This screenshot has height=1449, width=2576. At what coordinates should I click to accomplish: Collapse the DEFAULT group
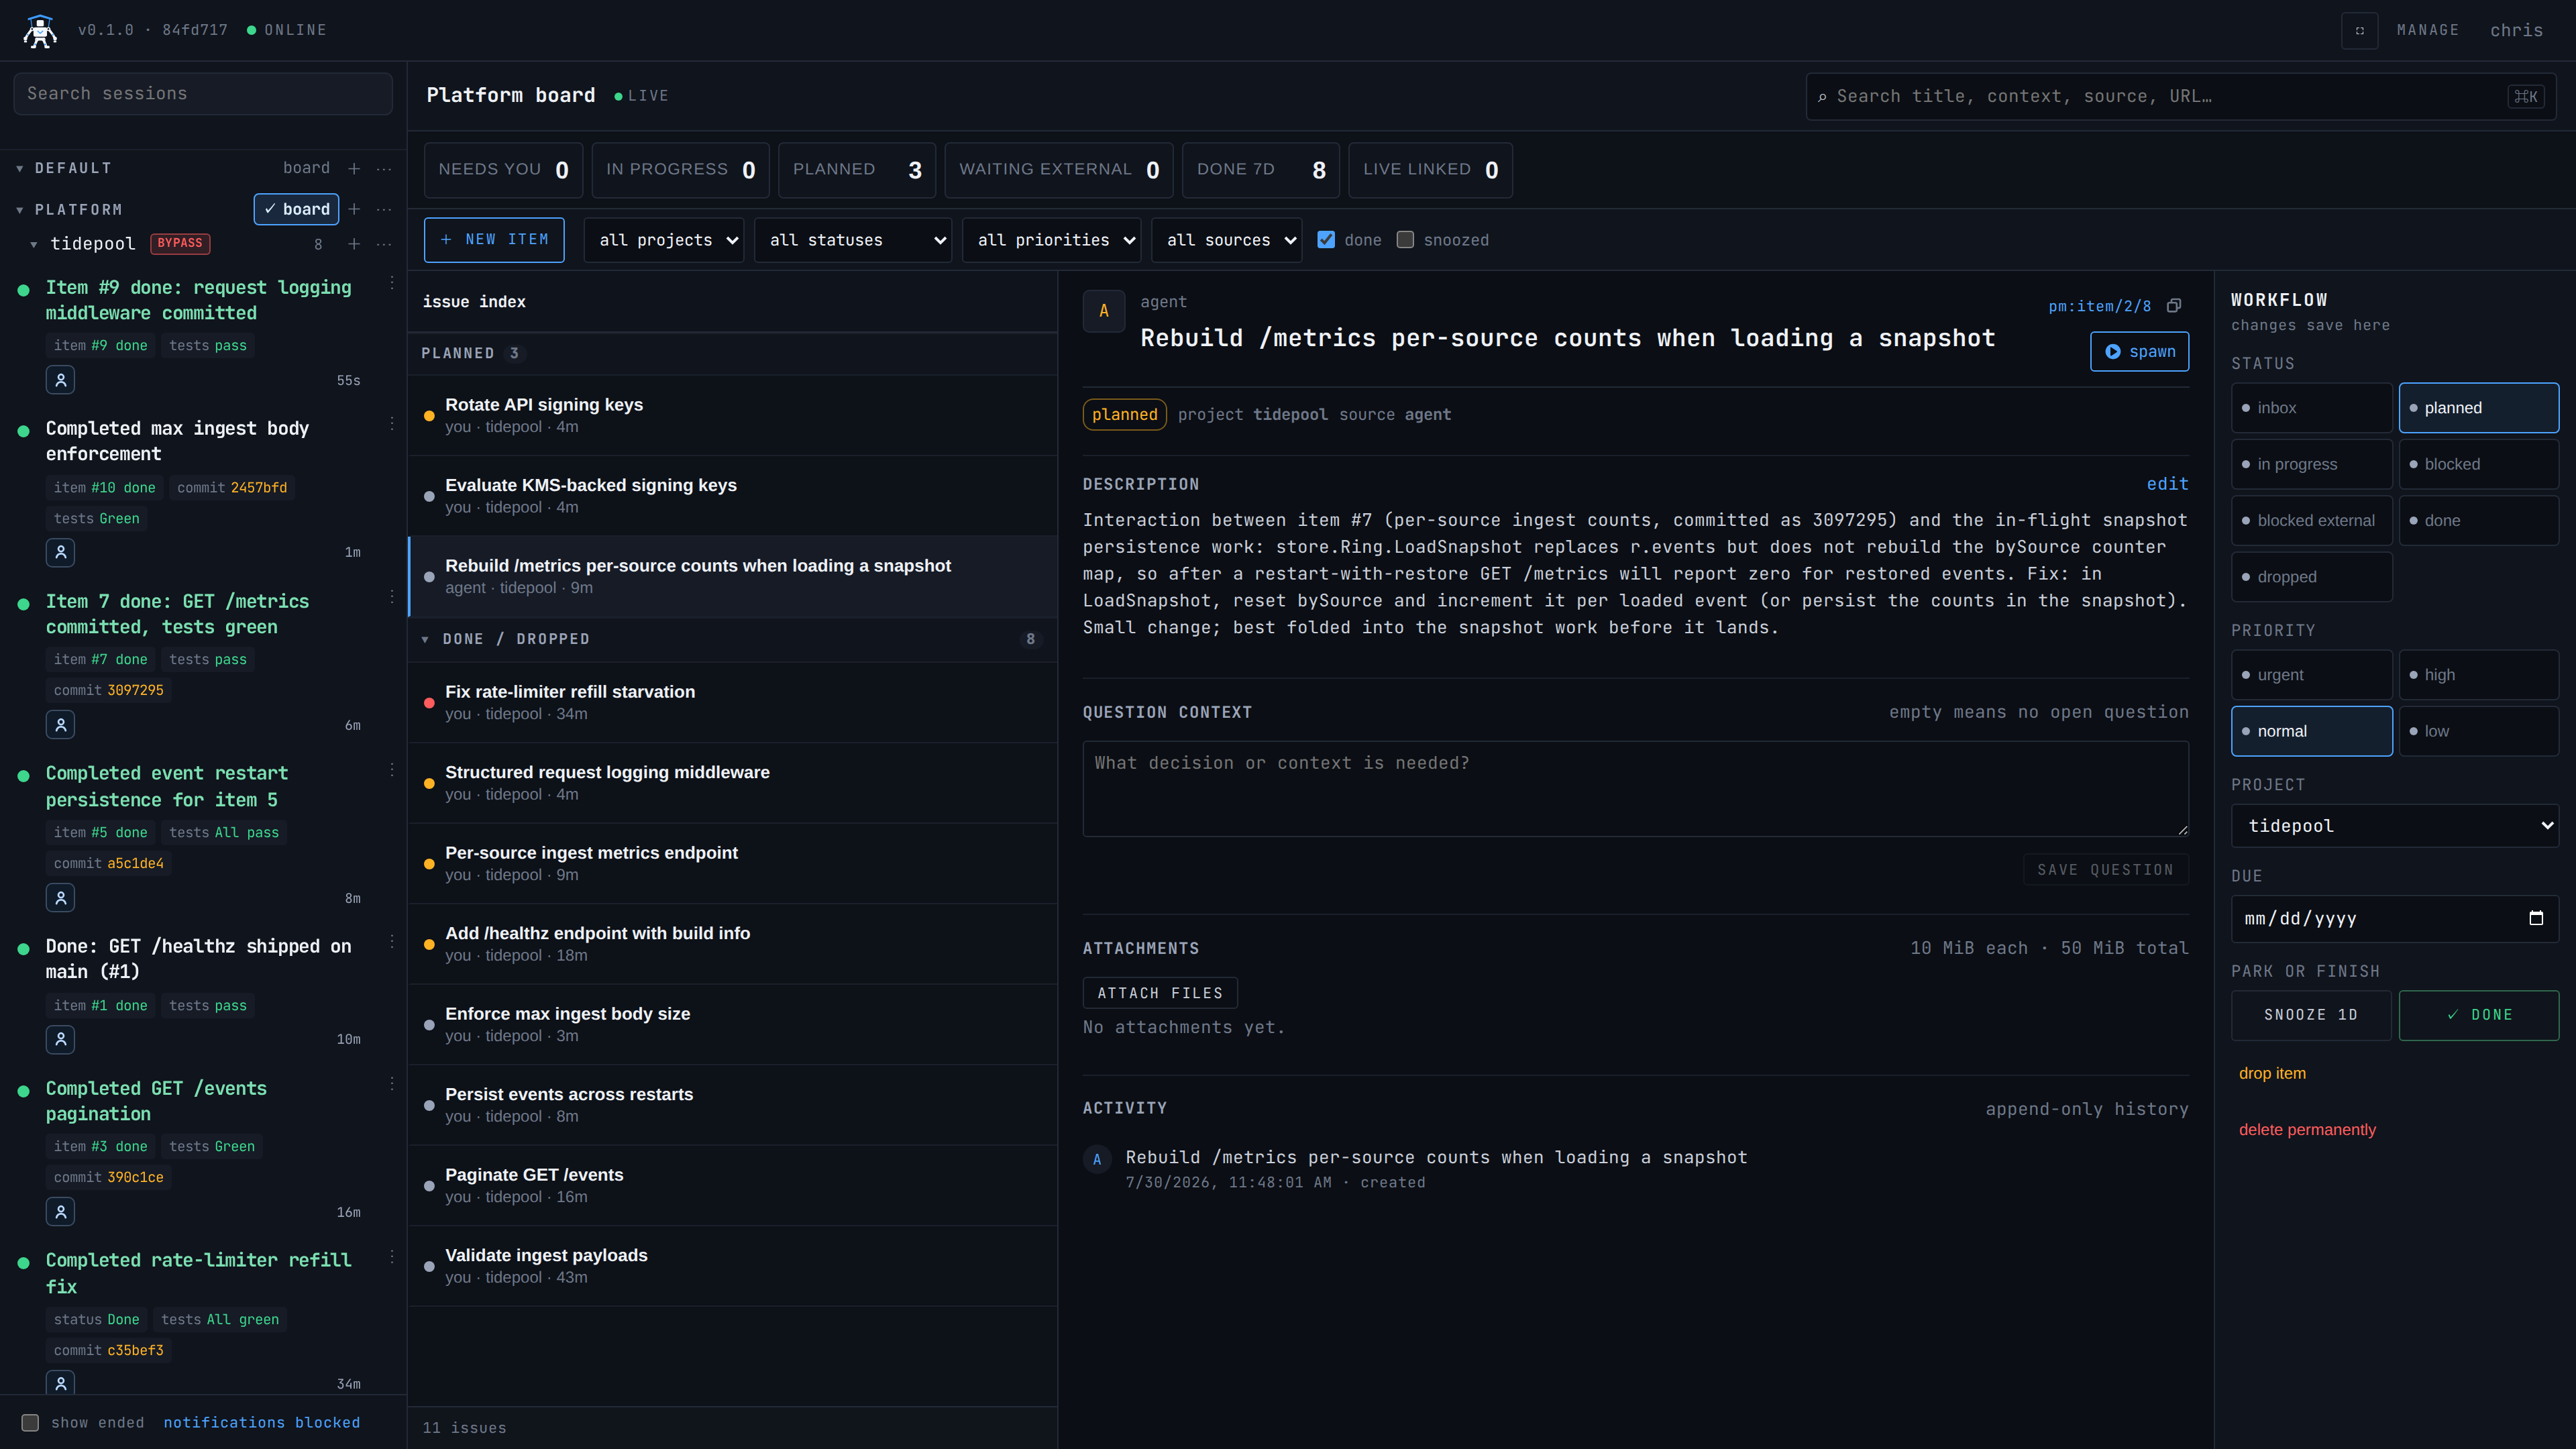pyautogui.click(x=20, y=169)
